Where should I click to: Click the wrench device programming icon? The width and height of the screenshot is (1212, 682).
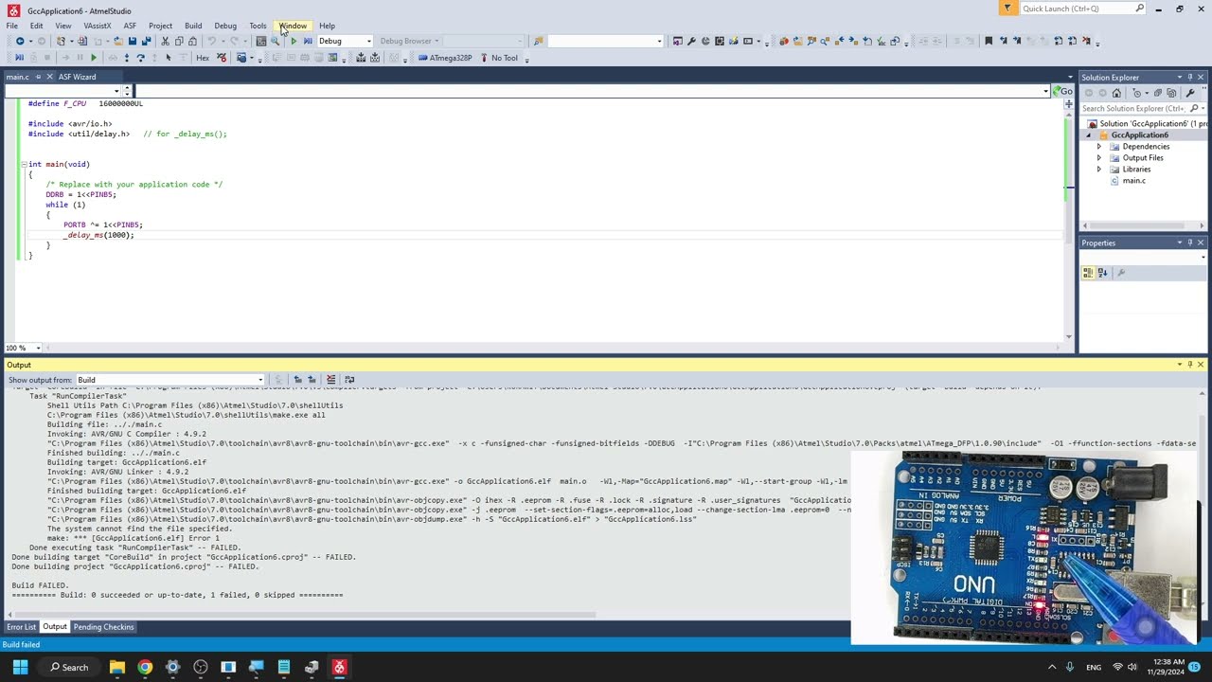point(691,41)
